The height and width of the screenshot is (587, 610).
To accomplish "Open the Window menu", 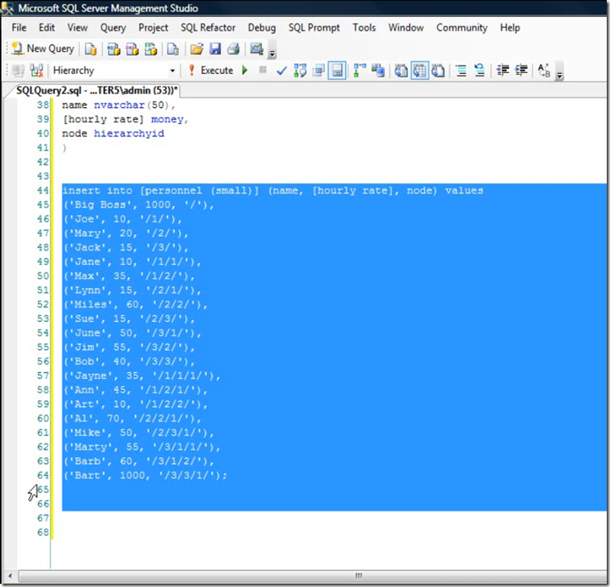I will tap(406, 28).
